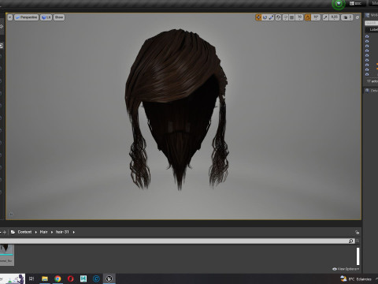The width and height of the screenshot is (378, 284).
Task: Open folder path picker icon before Content
Action: click(x=13, y=232)
